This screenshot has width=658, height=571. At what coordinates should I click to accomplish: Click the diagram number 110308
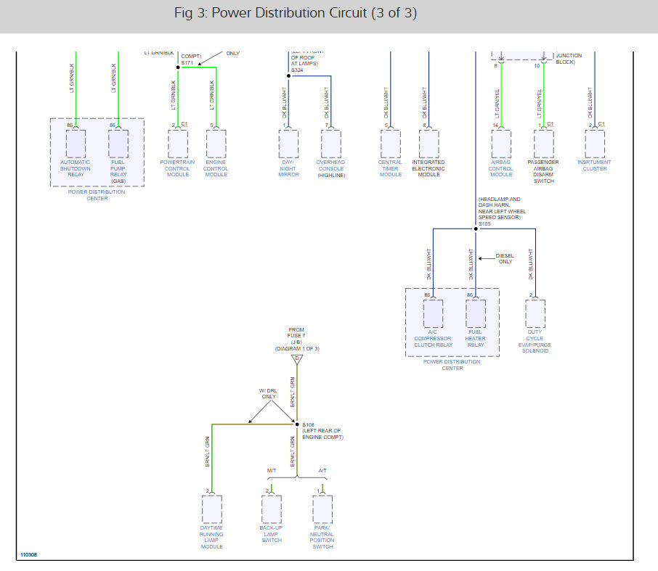(x=28, y=554)
